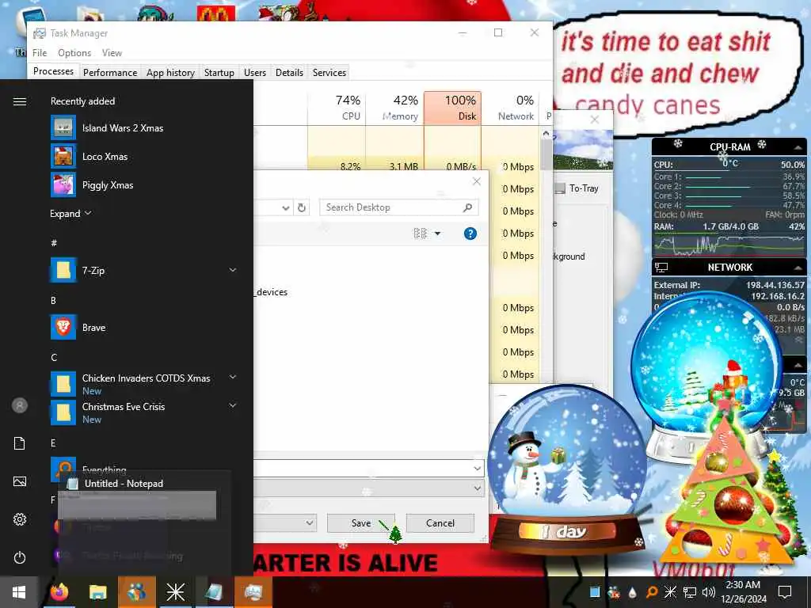Open the file name dropdown

[477, 469]
